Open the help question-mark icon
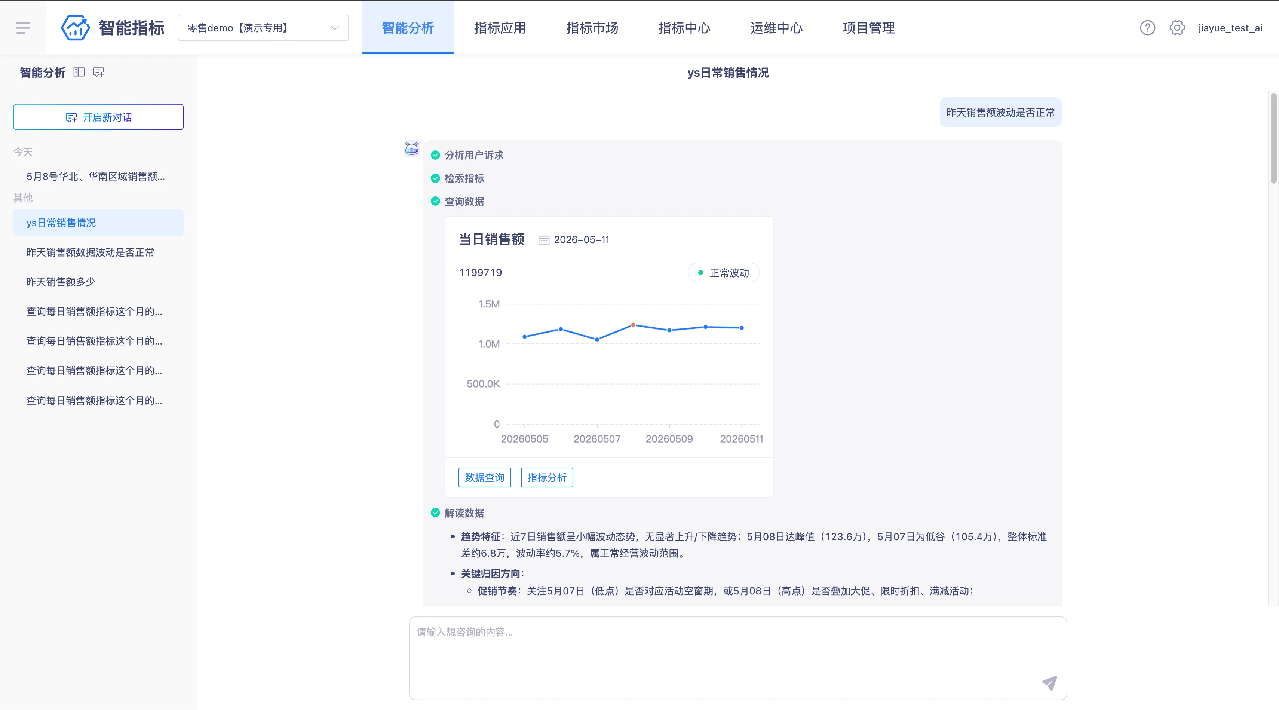This screenshot has width=1279, height=710. [x=1147, y=28]
